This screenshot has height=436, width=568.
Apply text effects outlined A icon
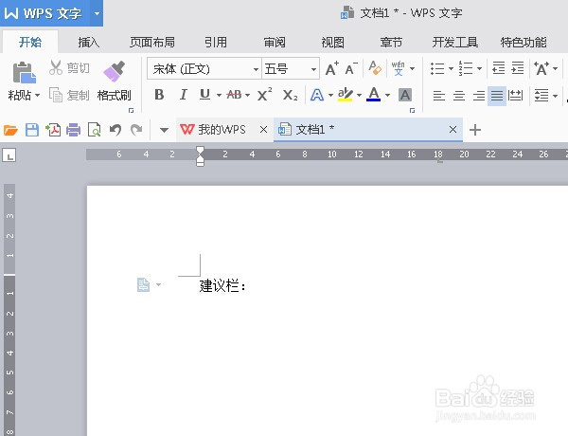coord(317,95)
